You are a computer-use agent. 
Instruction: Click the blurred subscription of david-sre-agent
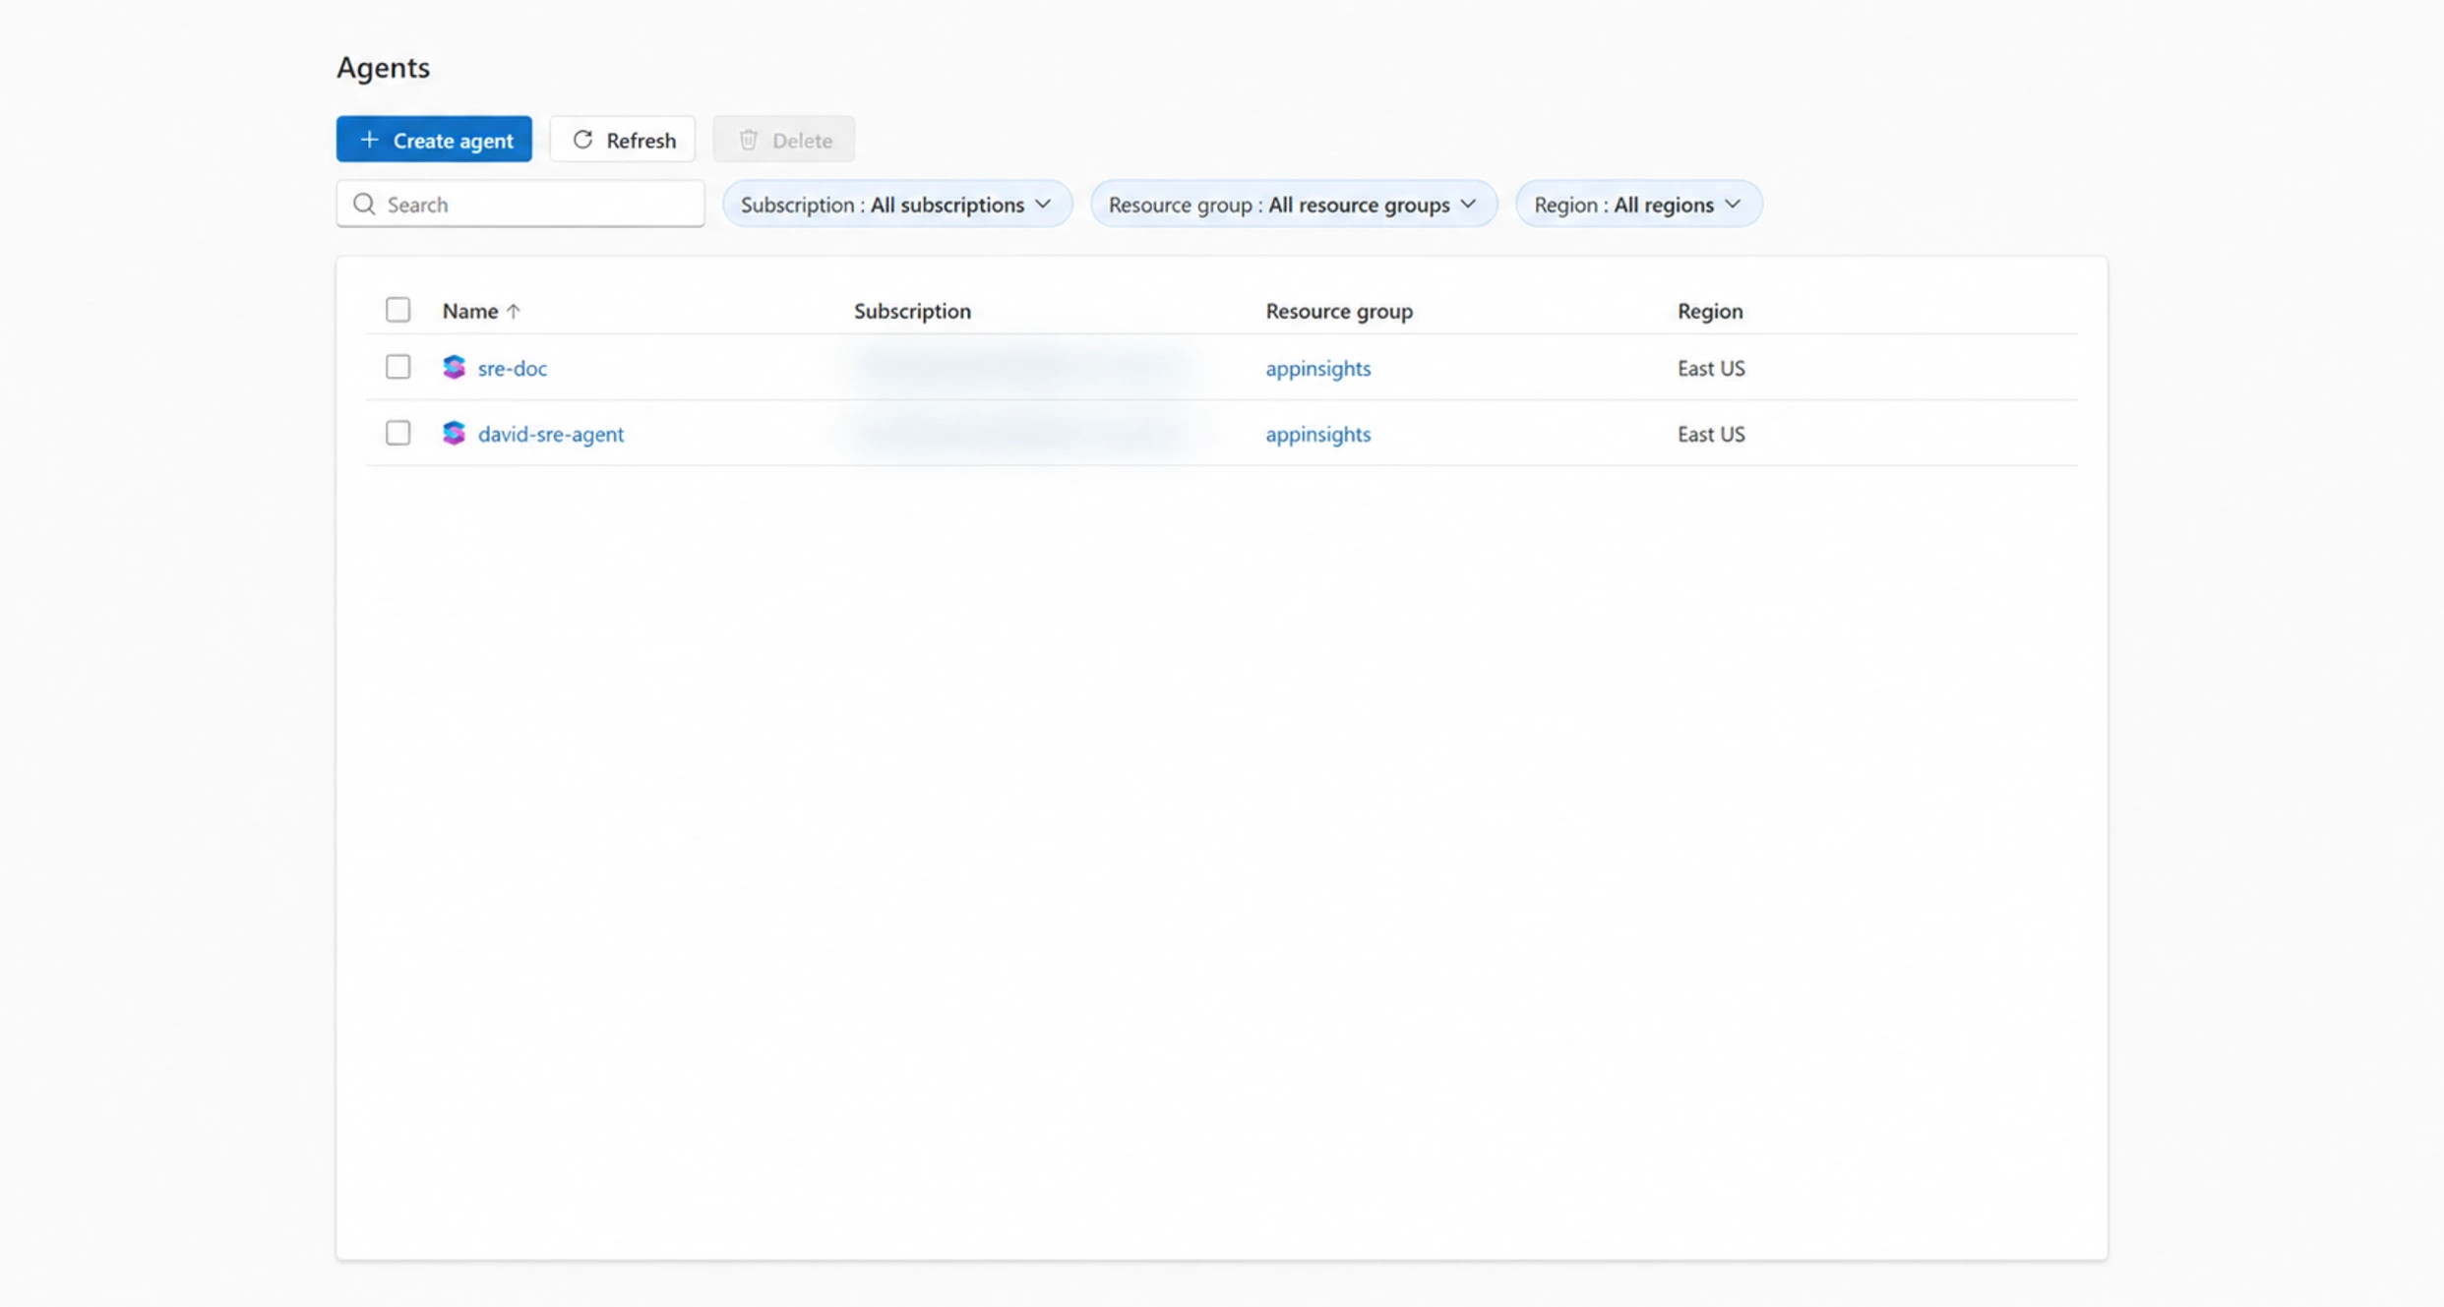click(1021, 433)
